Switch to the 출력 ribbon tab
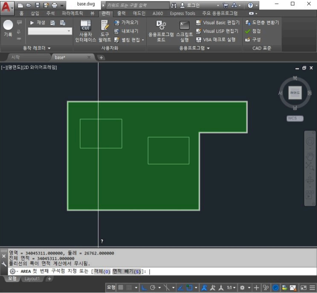The height and width of the screenshot is (293, 317). (121, 13)
